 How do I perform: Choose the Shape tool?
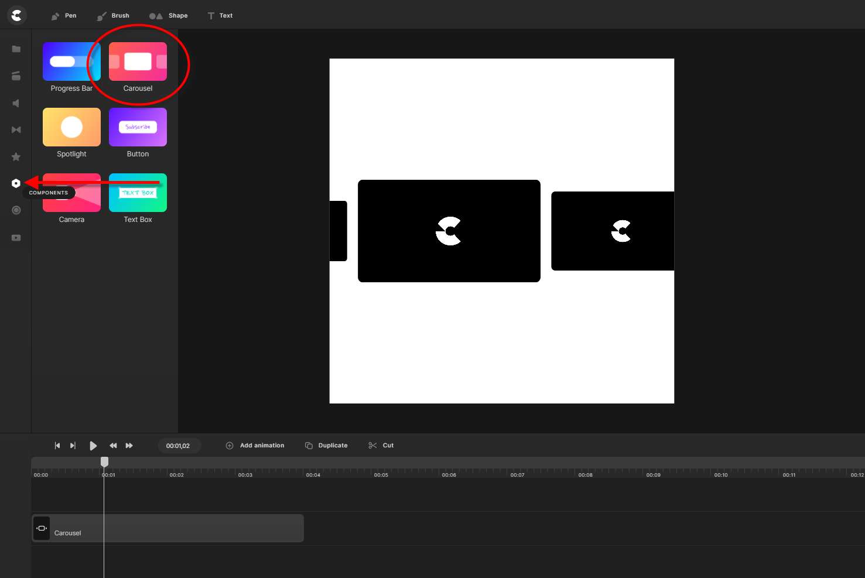[168, 16]
